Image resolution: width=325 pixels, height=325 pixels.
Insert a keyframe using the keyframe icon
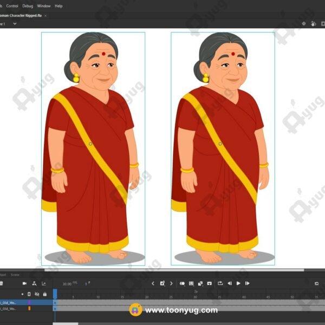[162, 283]
